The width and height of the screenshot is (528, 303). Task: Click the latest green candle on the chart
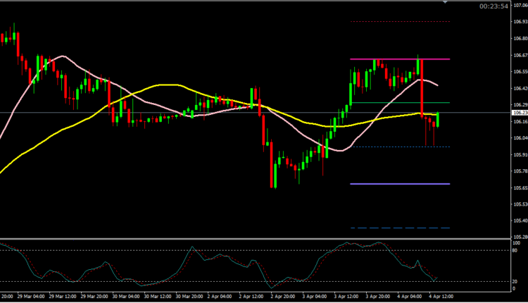[x=439, y=119]
